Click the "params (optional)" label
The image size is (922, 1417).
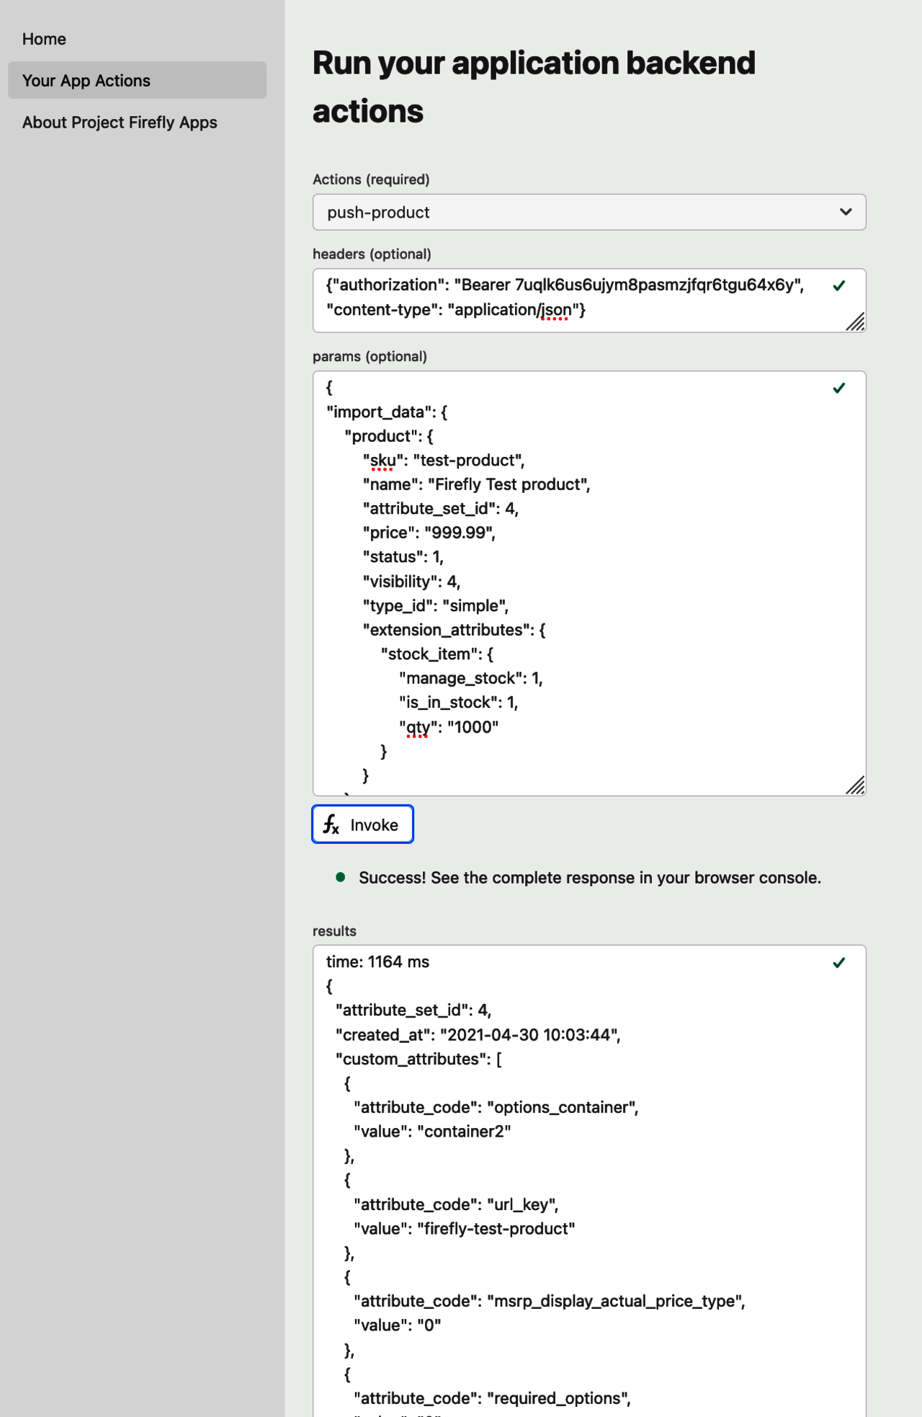[x=370, y=357]
